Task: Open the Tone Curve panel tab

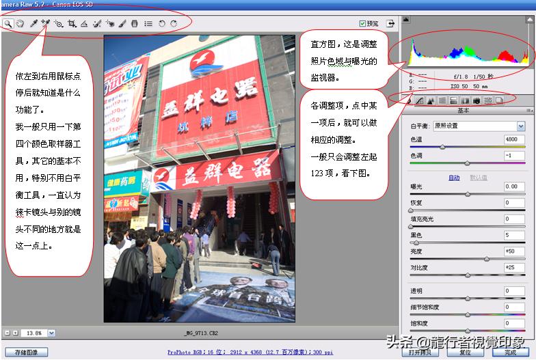Action: pyautogui.click(x=420, y=100)
